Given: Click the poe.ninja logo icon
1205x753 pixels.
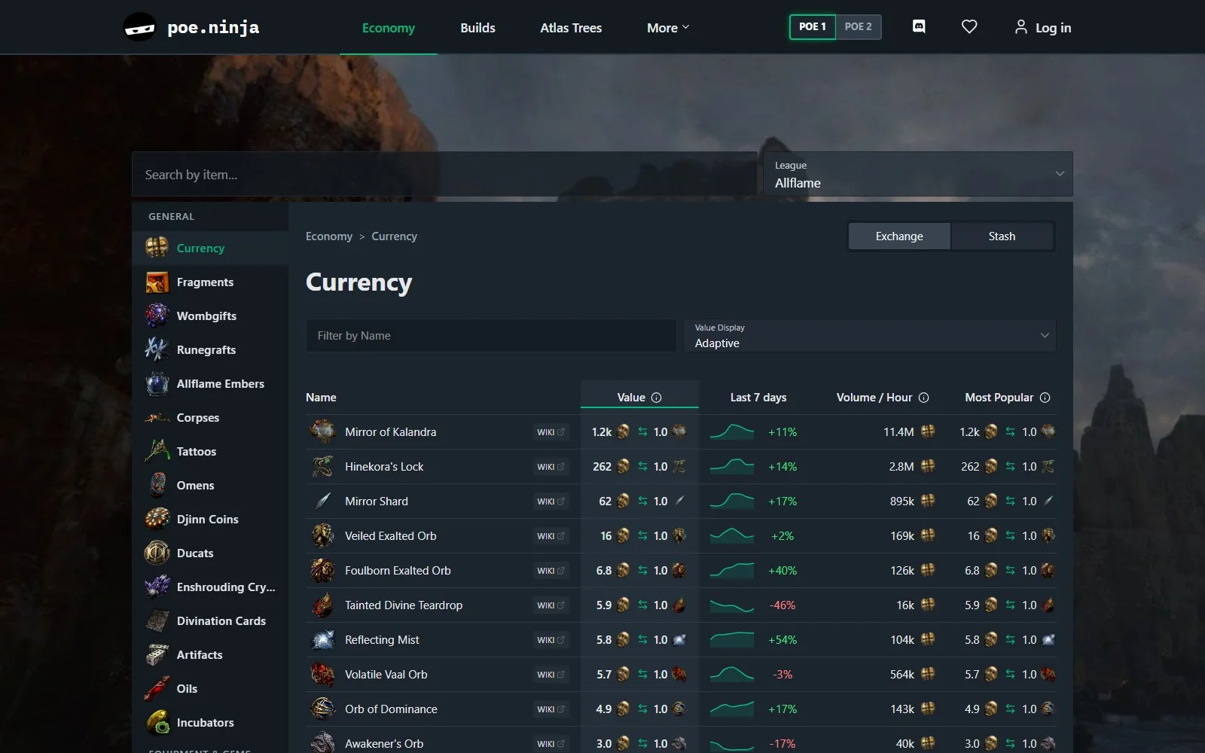Looking at the screenshot, I should (x=139, y=28).
